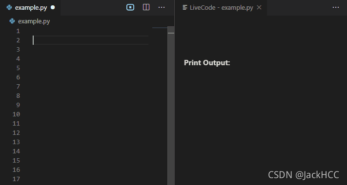
Task: Open LiveCode panel More Actions menu
Action: pyautogui.click(x=336, y=7)
